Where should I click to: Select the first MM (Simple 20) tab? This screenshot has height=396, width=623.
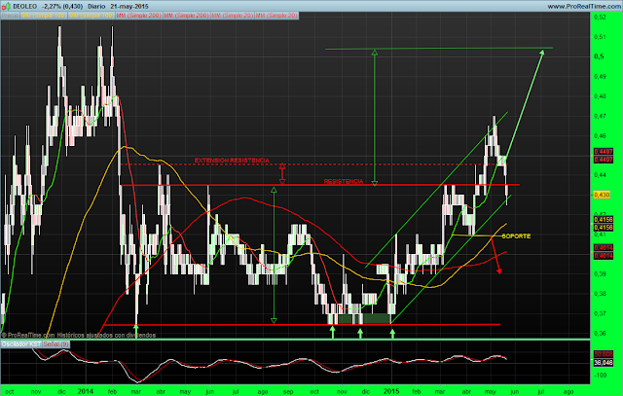(233, 16)
